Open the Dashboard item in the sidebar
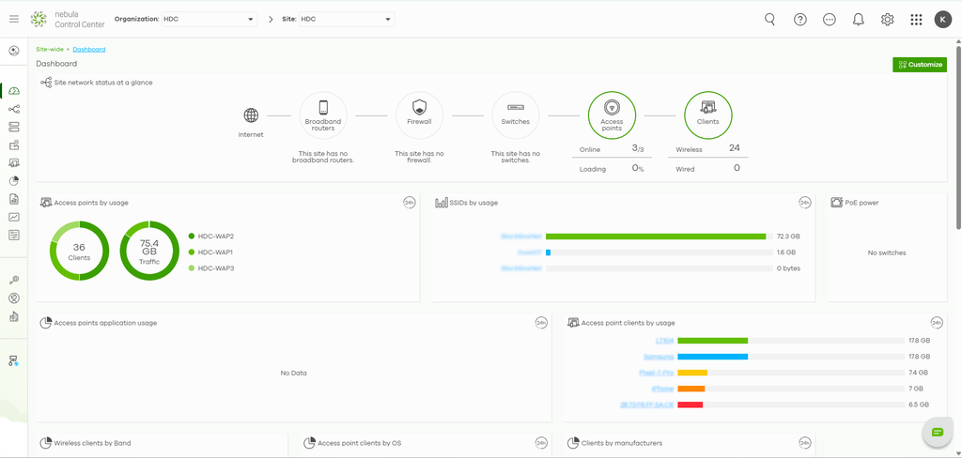The width and height of the screenshot is (962, 458). coord(14,91)
